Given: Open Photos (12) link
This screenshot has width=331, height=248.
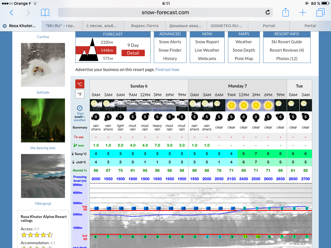Looking at the screenshot, I should (x=287, y=59).
